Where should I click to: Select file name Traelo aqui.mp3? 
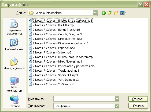[x=56, y=71]
